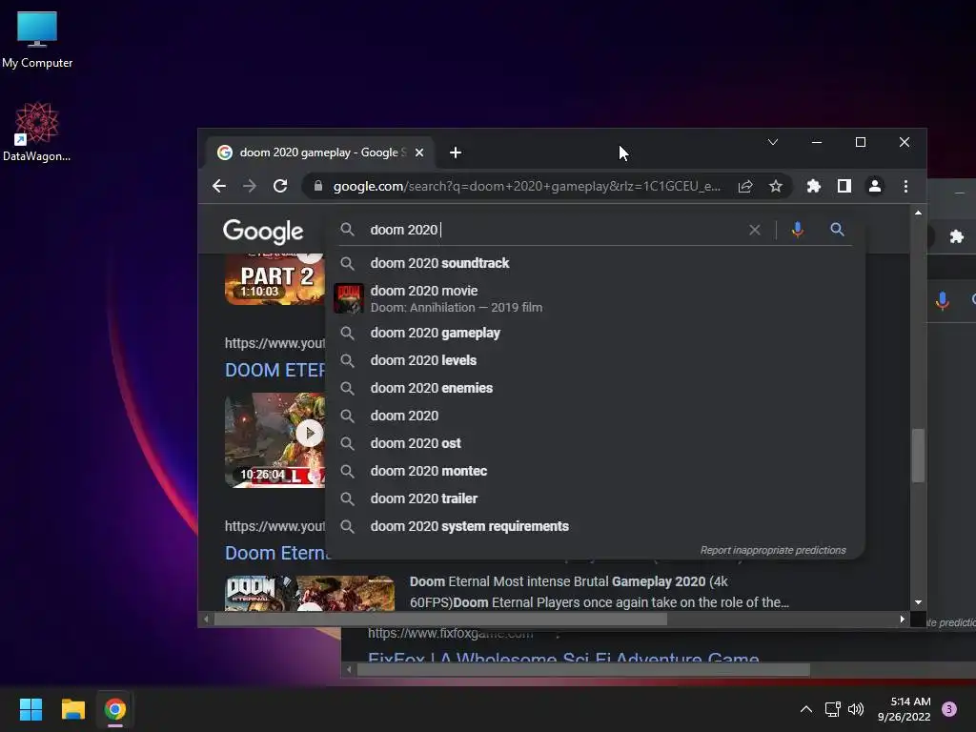Open the DataWagon desktop shortcut
Image resolution: width=976 pixels, height=732 pixels.
[x=37, y=132]
